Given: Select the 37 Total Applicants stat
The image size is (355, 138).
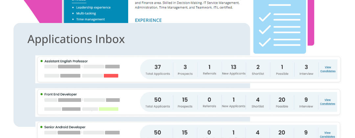Looking at the screenshot, I should pos(158,69).
